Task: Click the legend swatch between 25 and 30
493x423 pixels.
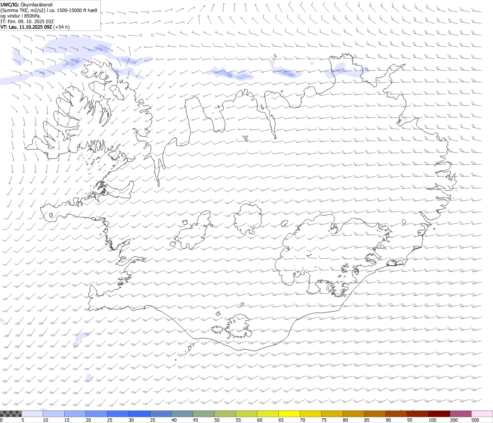Action: tap(118, 414)
